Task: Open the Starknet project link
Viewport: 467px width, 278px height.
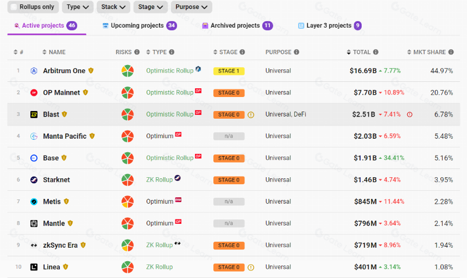Action: click(x=56, y=180)
